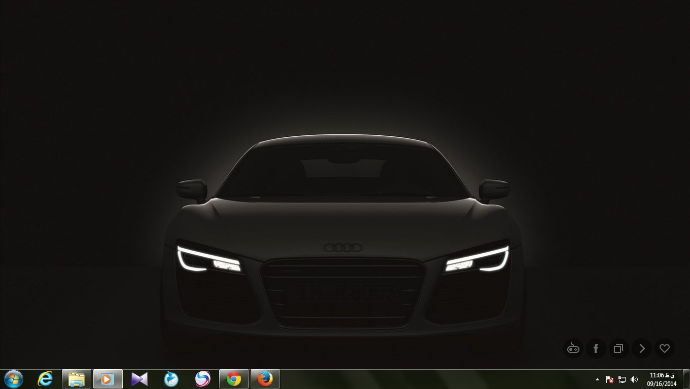Favorite wallpaper with heart icon
The height and width of the screenshot is (389, 690).
click(665, 348)
